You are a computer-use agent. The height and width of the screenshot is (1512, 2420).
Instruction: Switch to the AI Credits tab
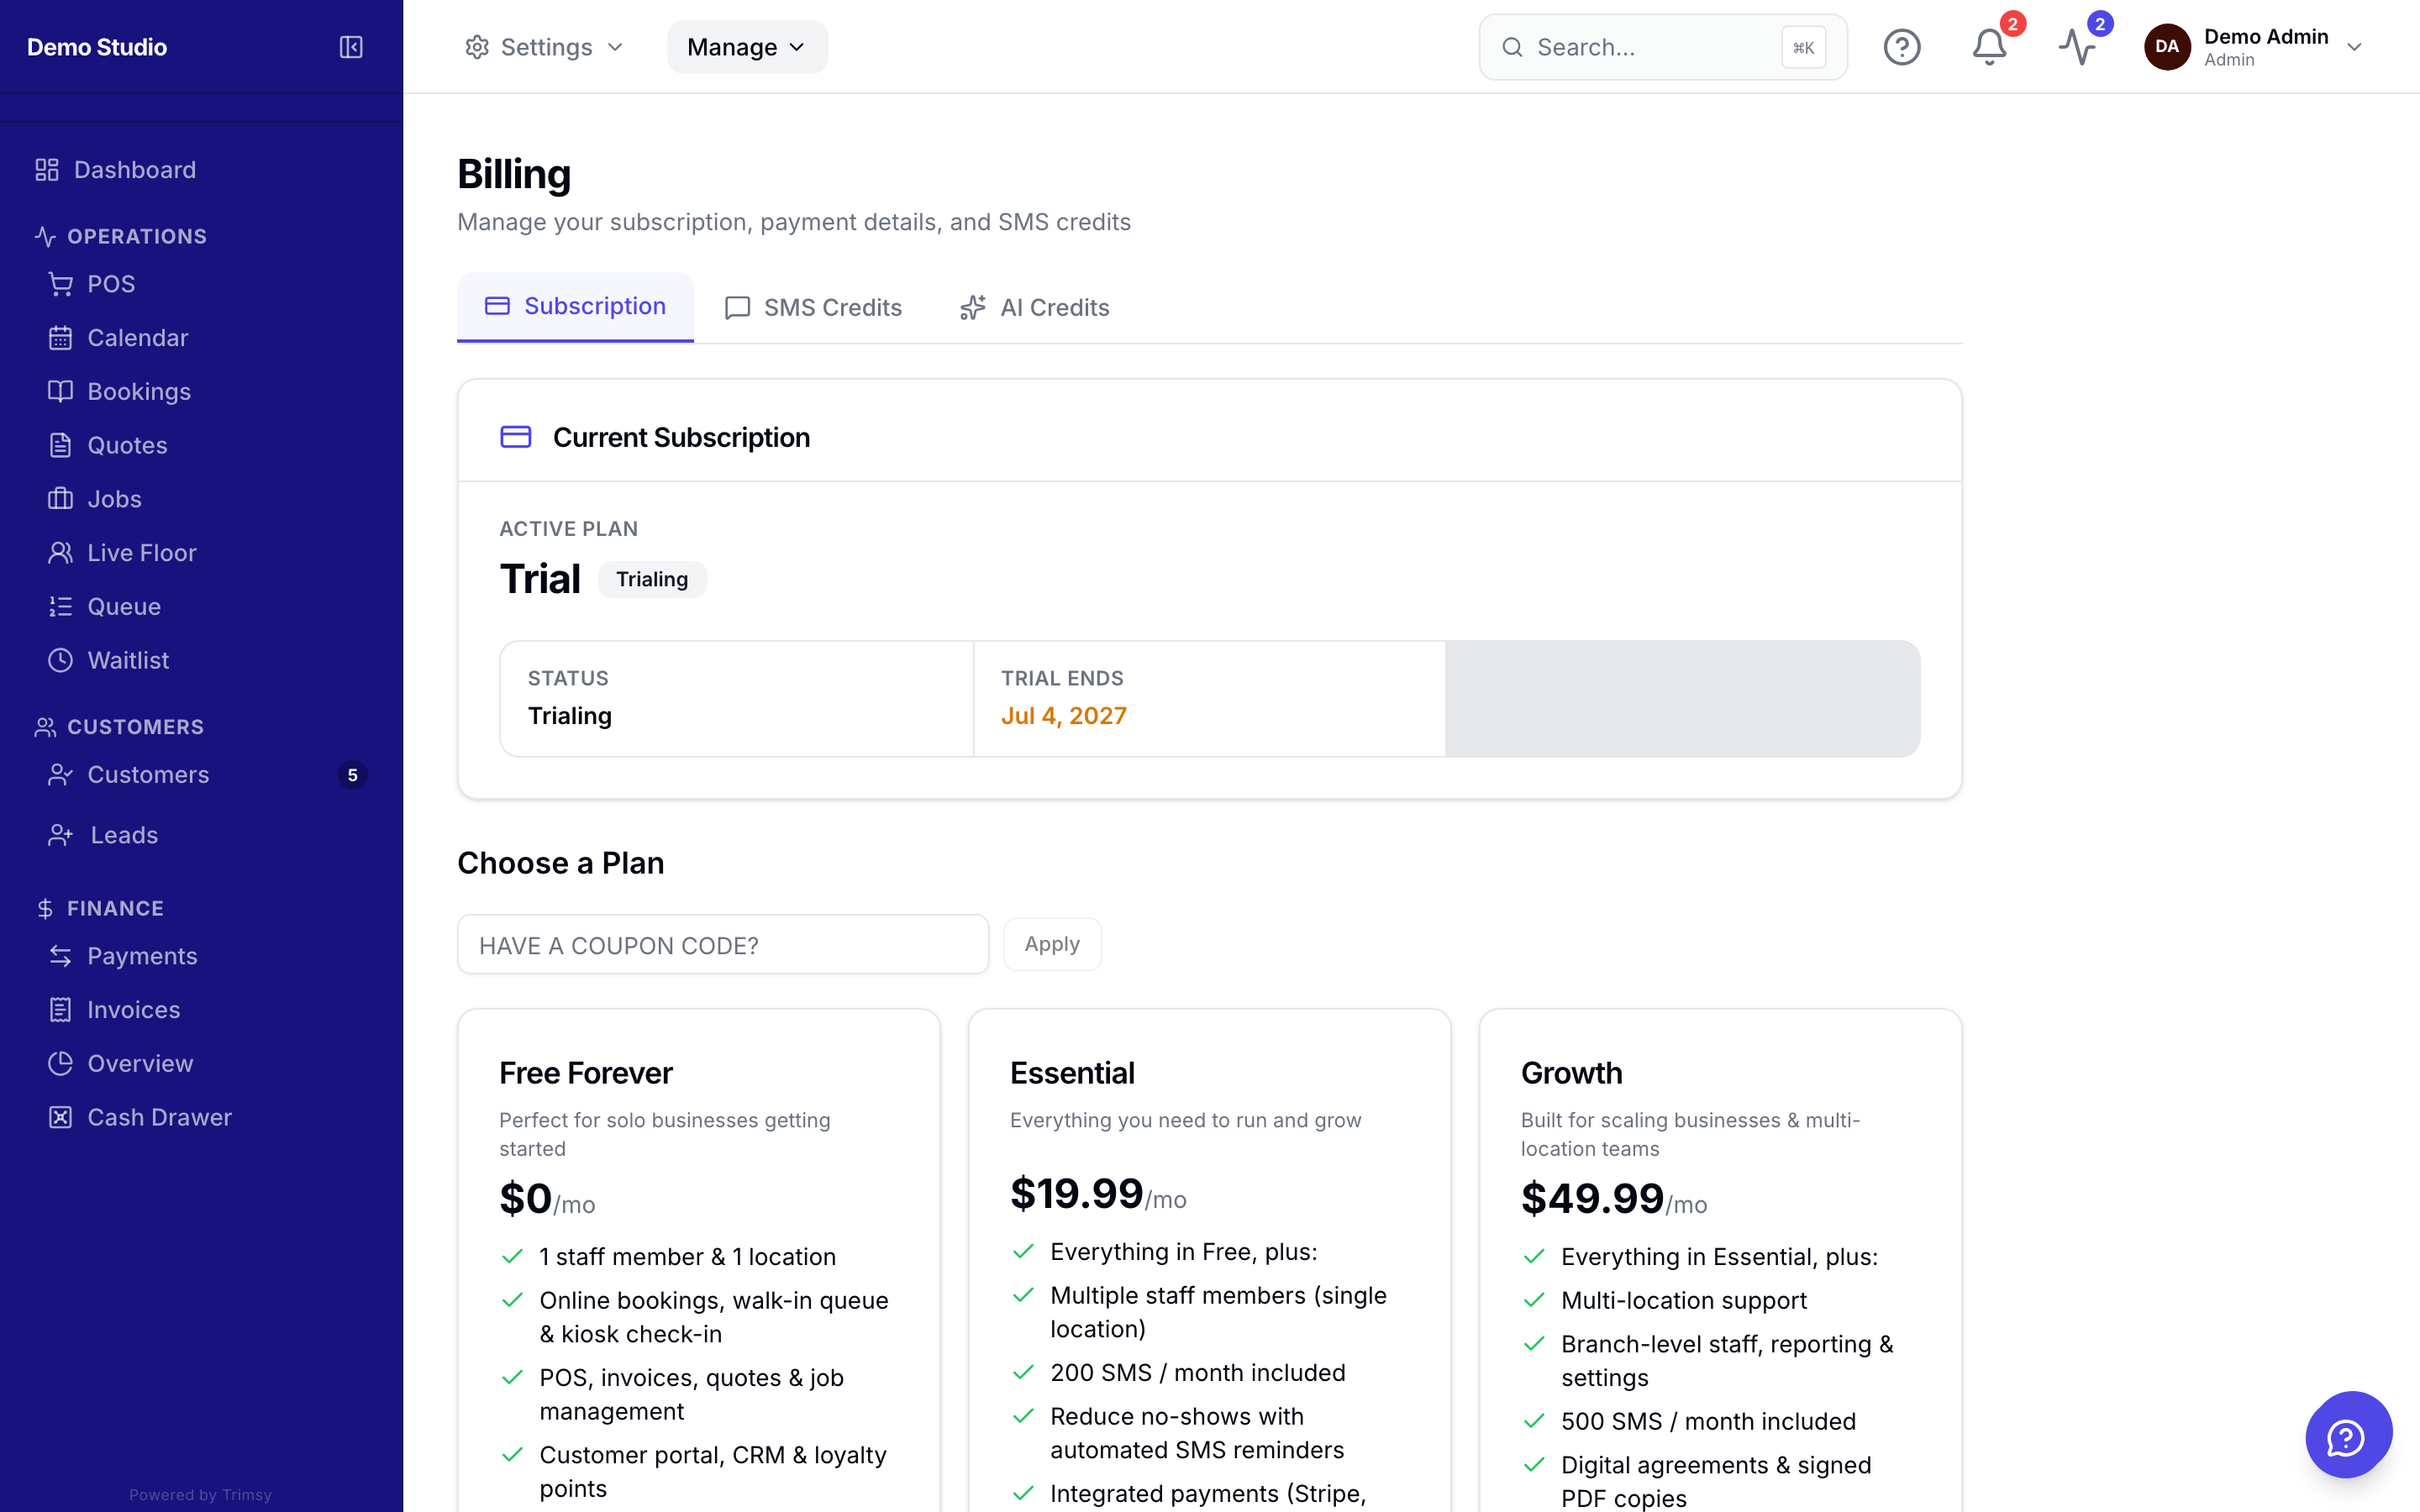click(1034, 307)
